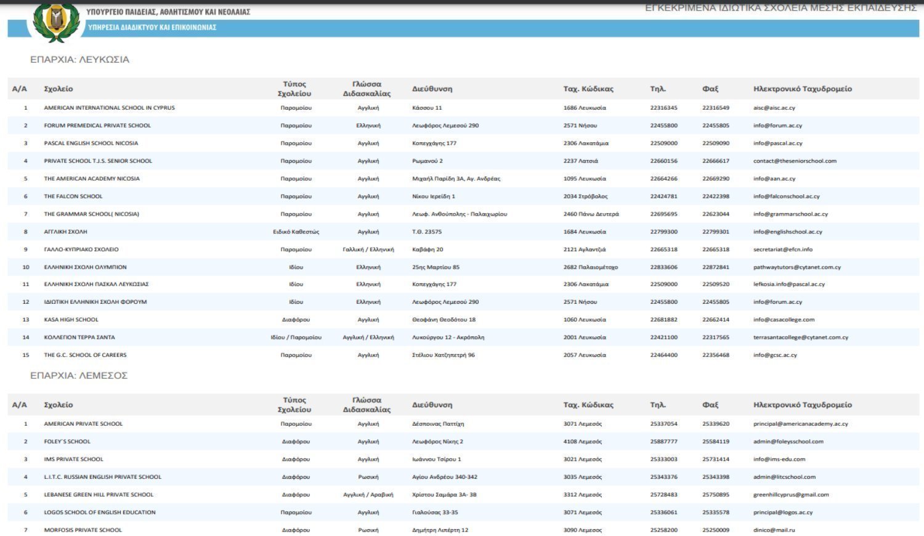Click the Ίδιου / Παρομοίου school type cell
Image resolution: width=924 pixels, height=536 pixels.
tap(296, 338)
